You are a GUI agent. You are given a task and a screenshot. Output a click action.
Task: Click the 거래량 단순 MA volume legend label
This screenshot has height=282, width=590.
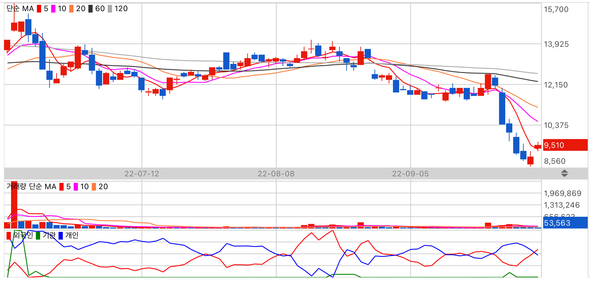click(31, 187)
